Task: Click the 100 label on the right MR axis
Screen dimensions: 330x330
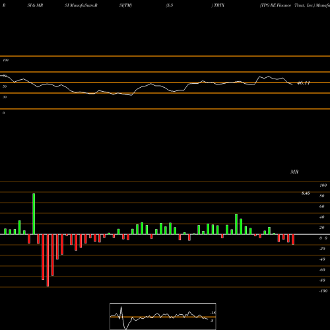Action: coord(323,185)
